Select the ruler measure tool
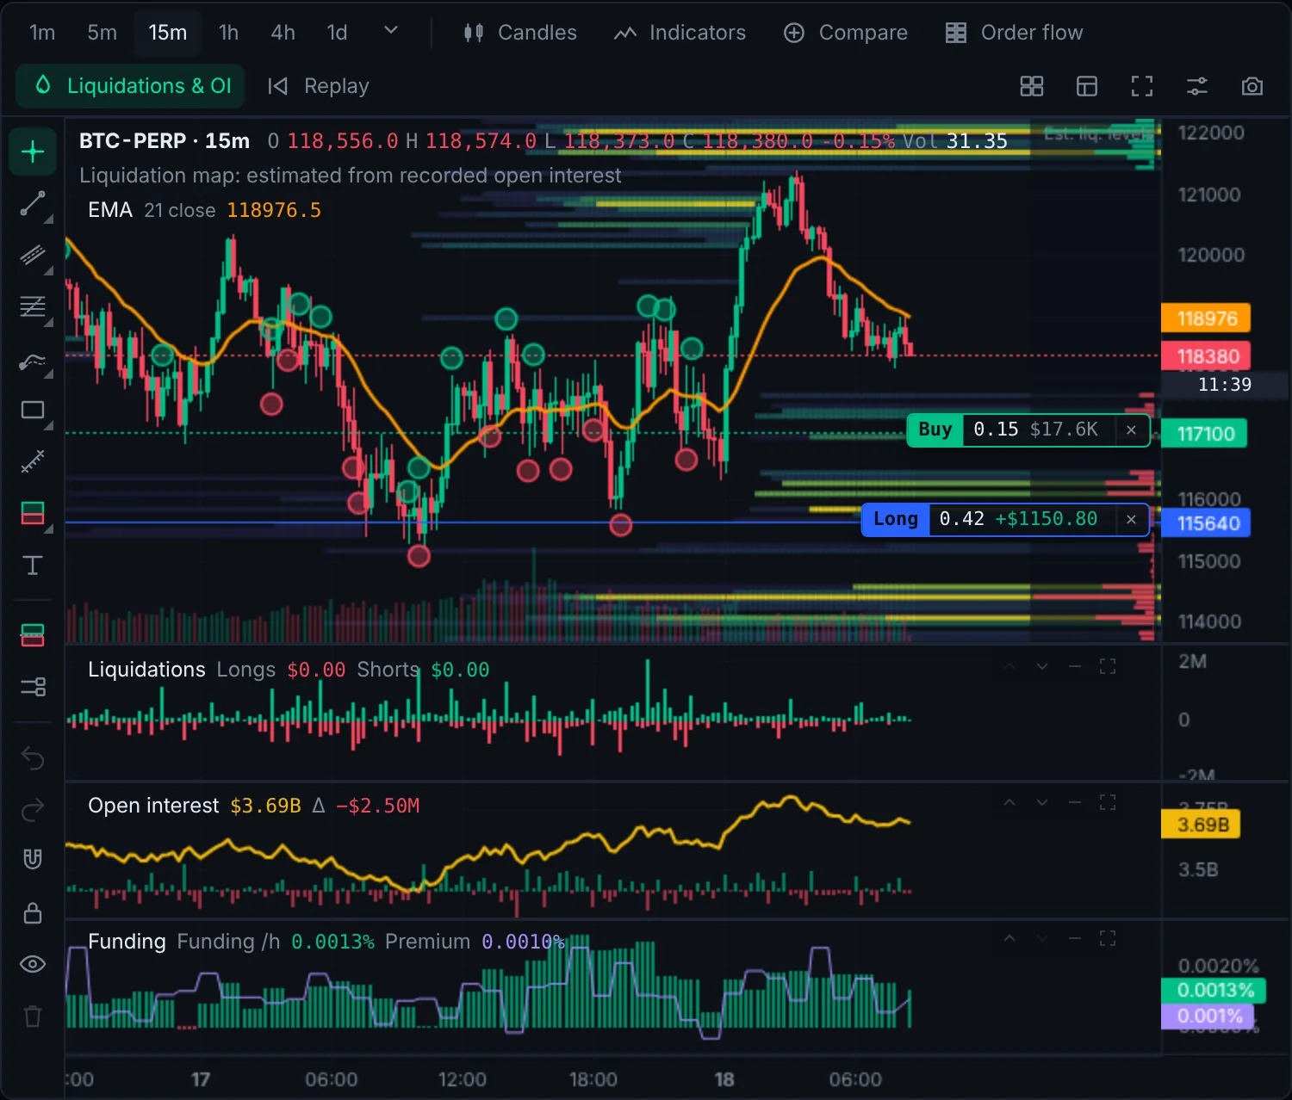Viewport: 1292px width, 1100px height. (x=33, y=462)
